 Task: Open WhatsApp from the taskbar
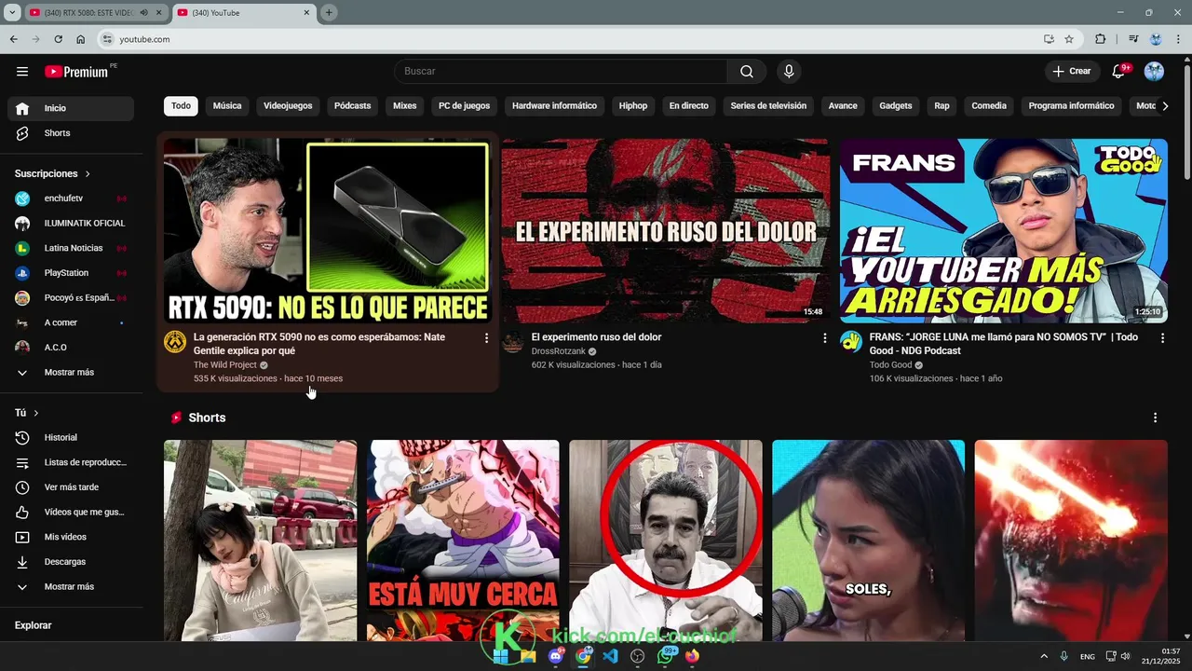coord(665,656)
